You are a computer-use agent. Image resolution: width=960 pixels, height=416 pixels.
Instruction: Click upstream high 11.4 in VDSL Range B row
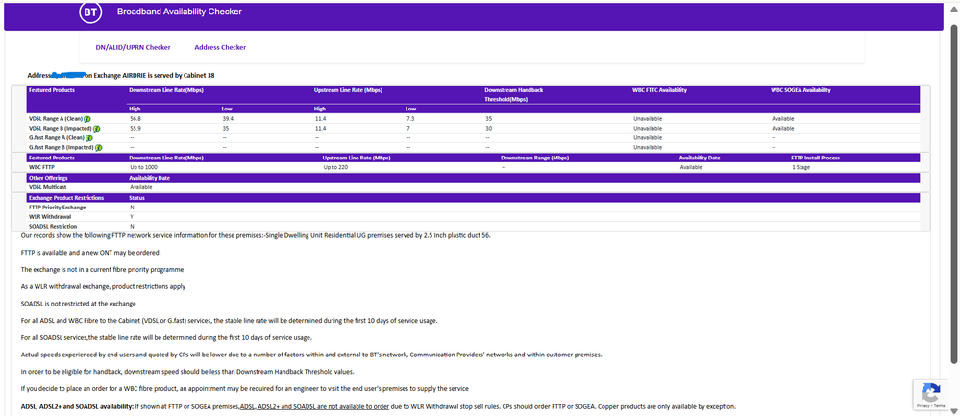320,129
